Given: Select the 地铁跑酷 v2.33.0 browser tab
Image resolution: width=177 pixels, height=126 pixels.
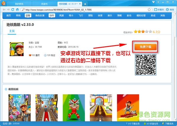Looking at the screenshot, I should (x=70, y=4).
